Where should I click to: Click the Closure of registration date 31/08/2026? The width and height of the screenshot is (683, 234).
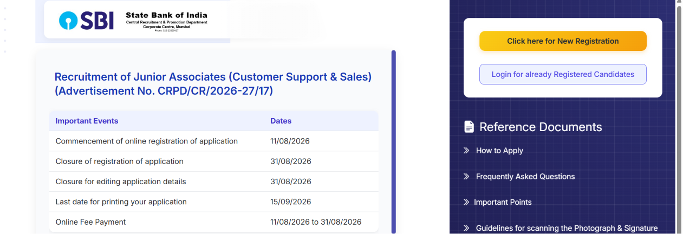point(290,161)
